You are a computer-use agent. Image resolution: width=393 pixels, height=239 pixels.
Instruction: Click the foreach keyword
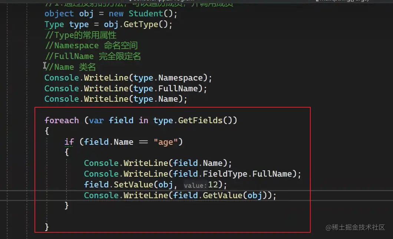[x=62, y=120]
